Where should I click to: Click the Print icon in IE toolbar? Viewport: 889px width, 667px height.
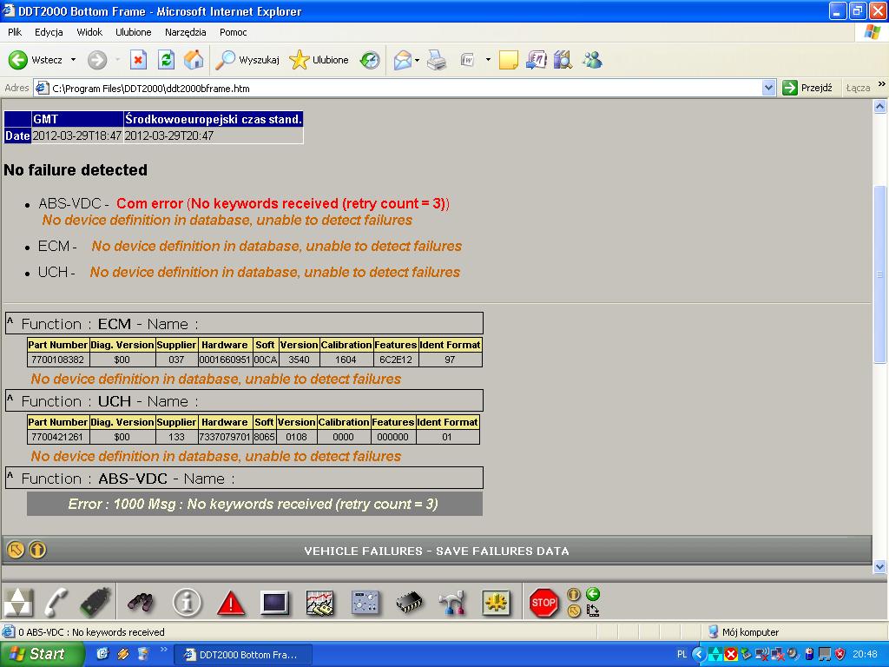pos(437,60)
